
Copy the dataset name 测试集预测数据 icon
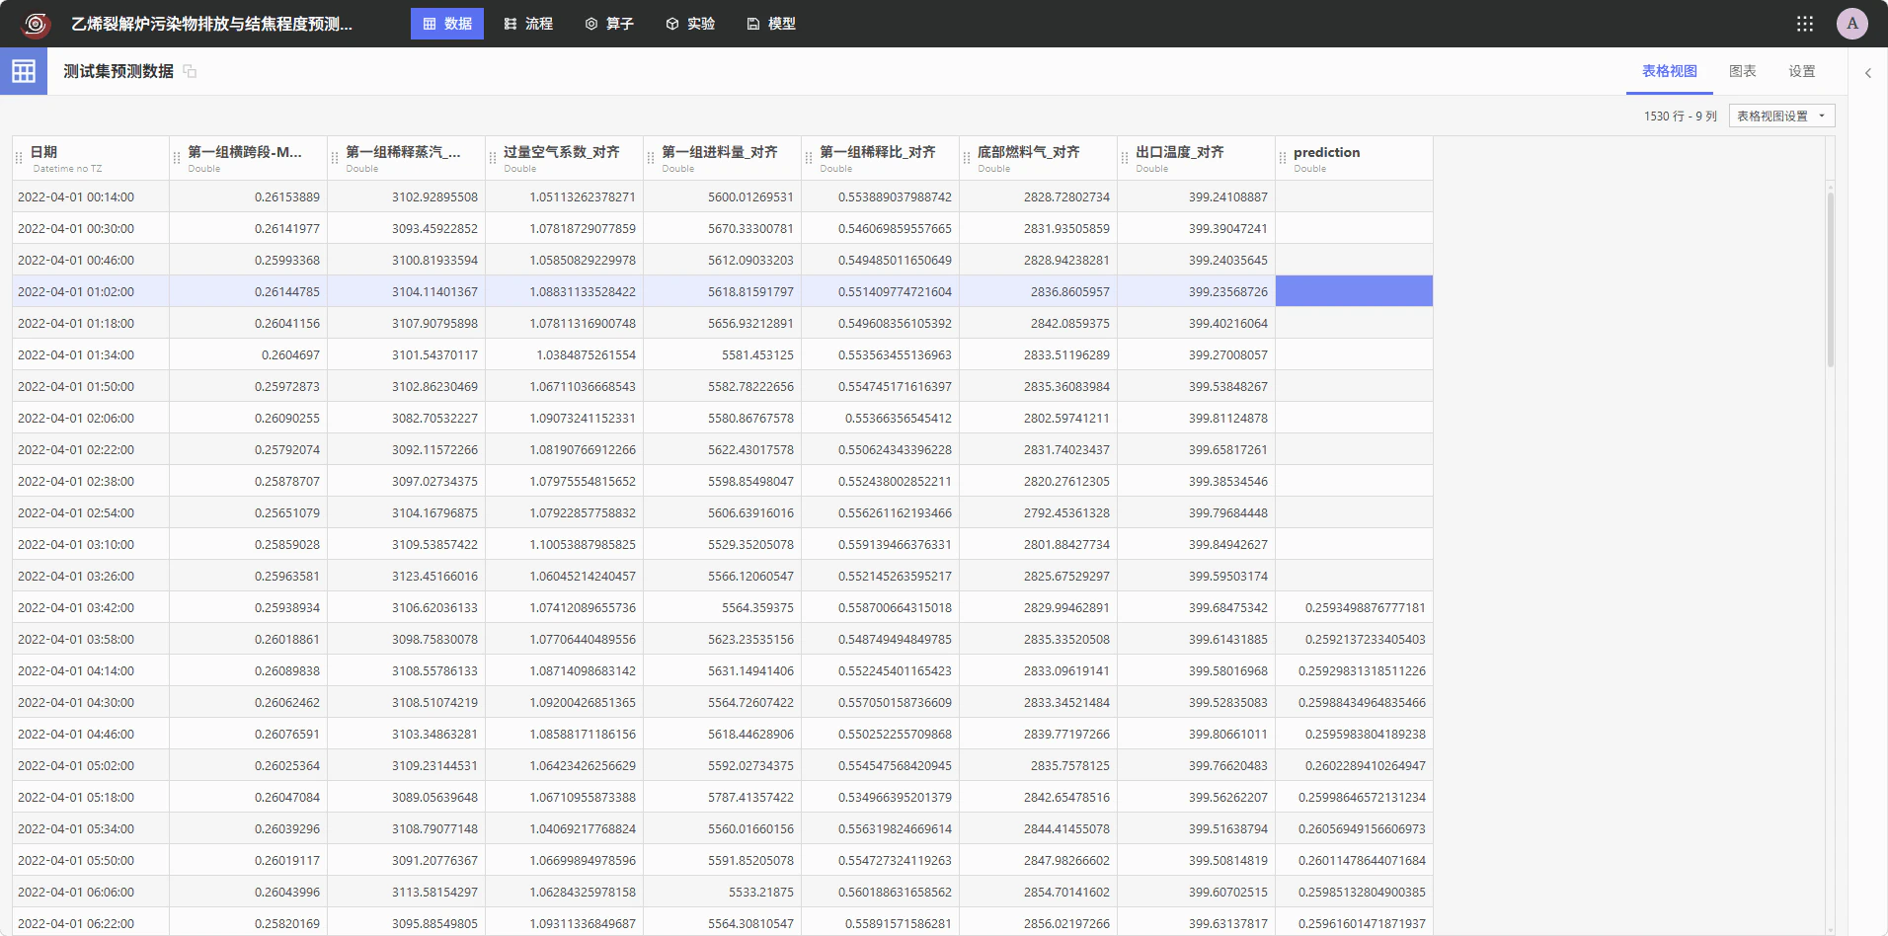191,71
